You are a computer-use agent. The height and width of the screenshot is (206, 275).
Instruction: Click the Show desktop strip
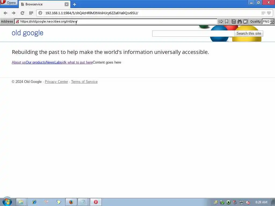point(273,202)
